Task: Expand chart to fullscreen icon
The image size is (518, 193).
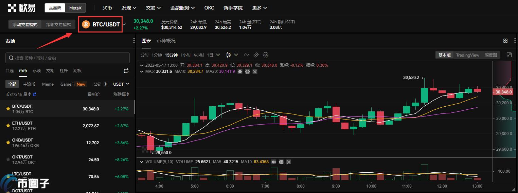Action: (x=509, y=55)
